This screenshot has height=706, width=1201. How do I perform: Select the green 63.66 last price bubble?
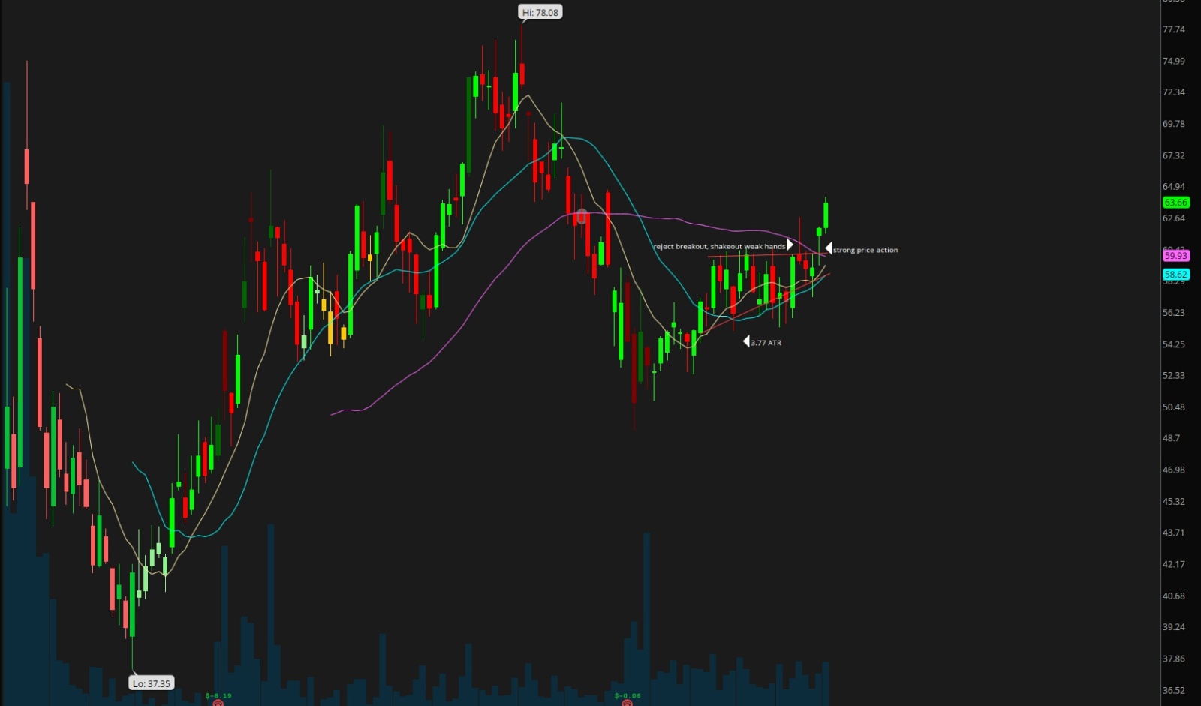(x=1175, y=203)
